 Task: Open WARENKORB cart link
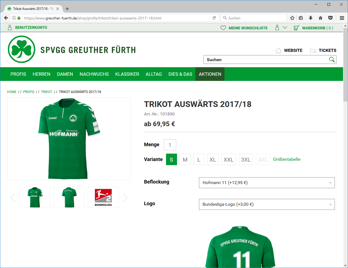click(x=318, y=28)
